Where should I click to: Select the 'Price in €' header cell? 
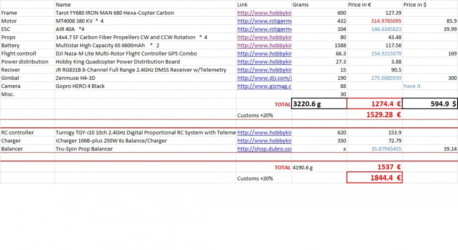[x=374, y=5]
